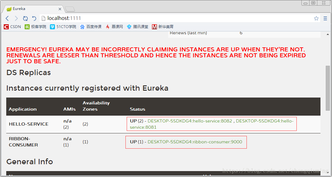This screenshot has width=332, height=177.
Task: Click Instances currently registered with Eureka heading
Action: pos(87,88)
